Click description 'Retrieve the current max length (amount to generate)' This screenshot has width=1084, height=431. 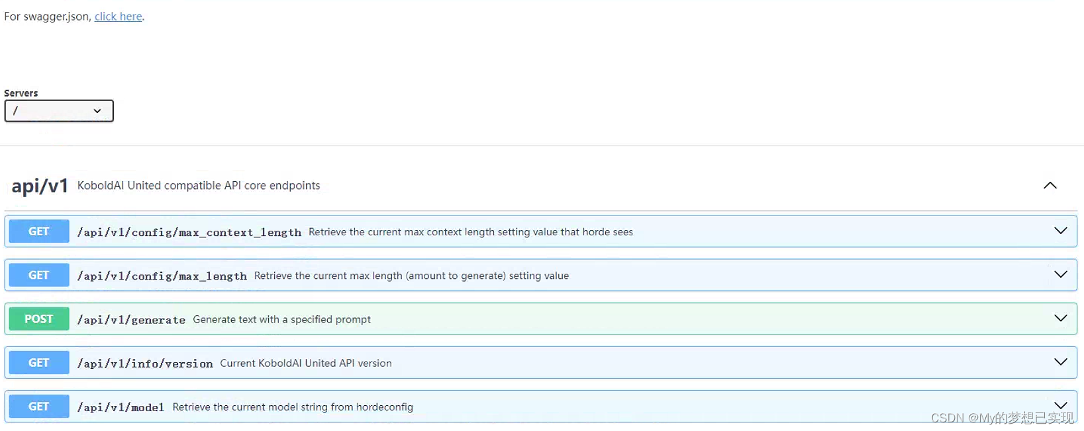411,276
